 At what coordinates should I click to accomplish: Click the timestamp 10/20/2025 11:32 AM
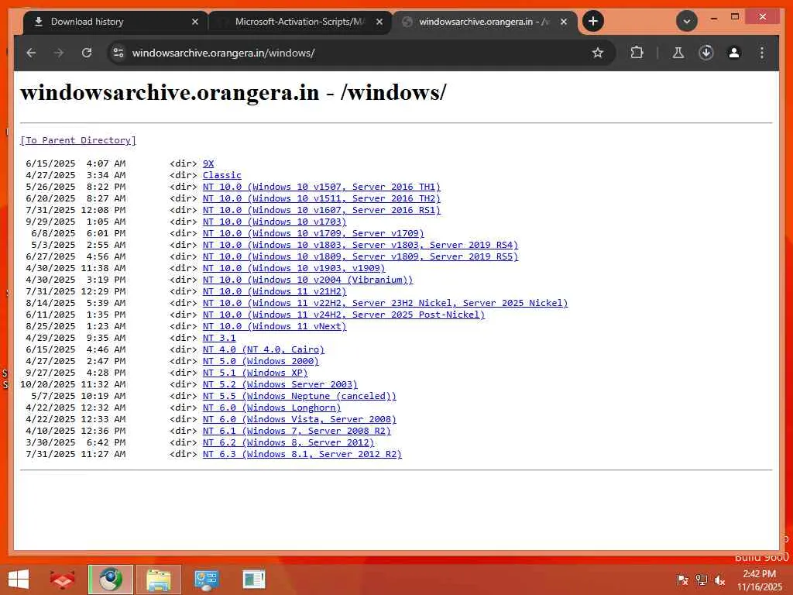[73, 384]
